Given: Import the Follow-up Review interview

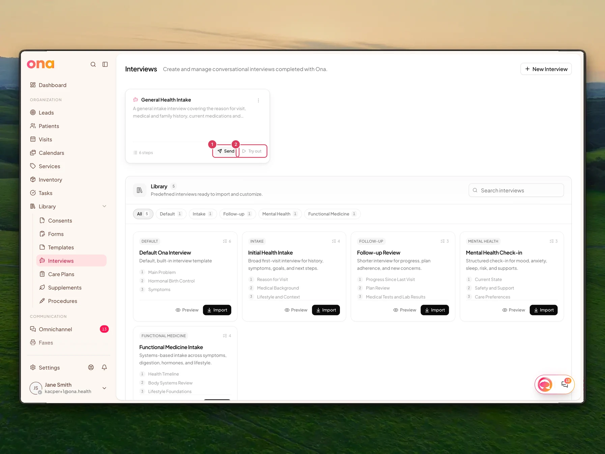Looking at the screenshot, I should [x=435, y=310].
